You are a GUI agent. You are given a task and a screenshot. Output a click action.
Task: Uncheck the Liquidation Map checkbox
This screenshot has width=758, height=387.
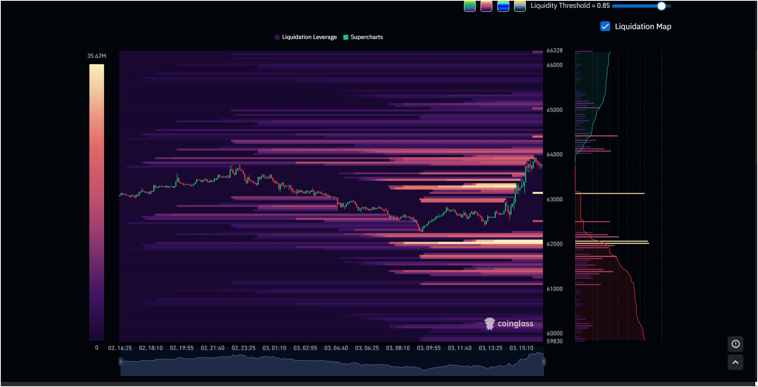pyautogui.click(x=605, y=26)
